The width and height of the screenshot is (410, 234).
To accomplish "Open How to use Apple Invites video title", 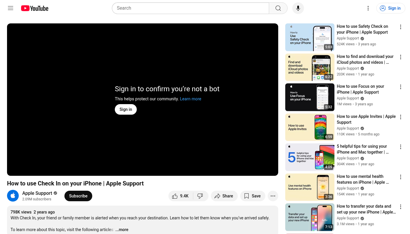I will tap(366, 119).
